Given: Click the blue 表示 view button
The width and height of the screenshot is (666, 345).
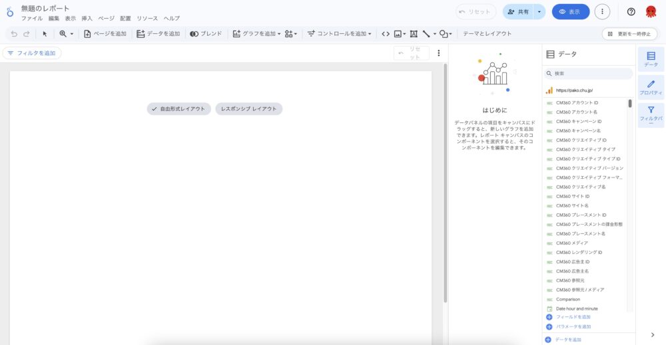Looking at the screenshot, I should pyautogui.click(x=571, y=12).
